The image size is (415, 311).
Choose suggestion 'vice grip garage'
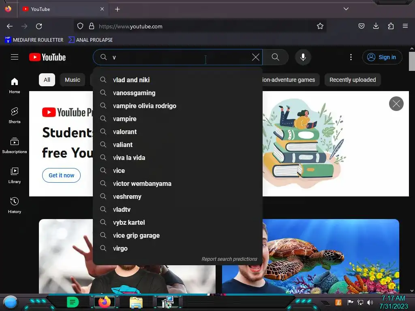click(x=178, y=235)
